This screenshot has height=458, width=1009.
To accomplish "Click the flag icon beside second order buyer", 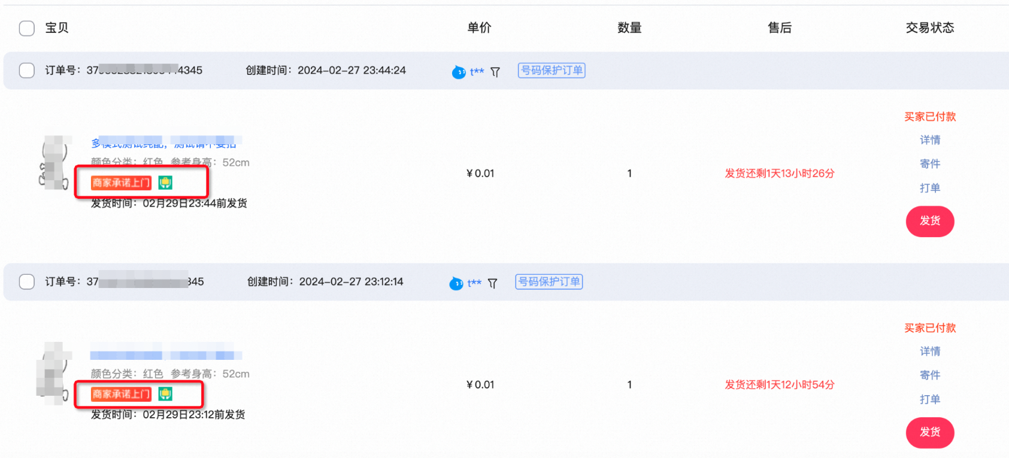I will (x=493, y=283).
